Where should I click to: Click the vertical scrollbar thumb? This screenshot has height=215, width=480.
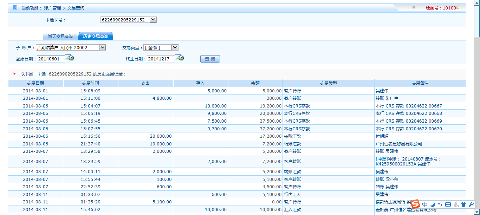click(477, 19)
